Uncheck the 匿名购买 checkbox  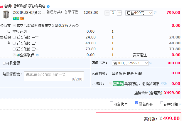pos(136,103)
